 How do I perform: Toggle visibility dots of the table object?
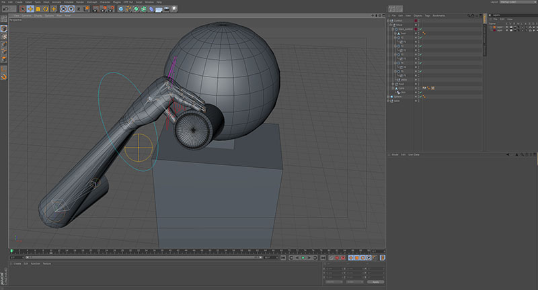coord(419,101)
